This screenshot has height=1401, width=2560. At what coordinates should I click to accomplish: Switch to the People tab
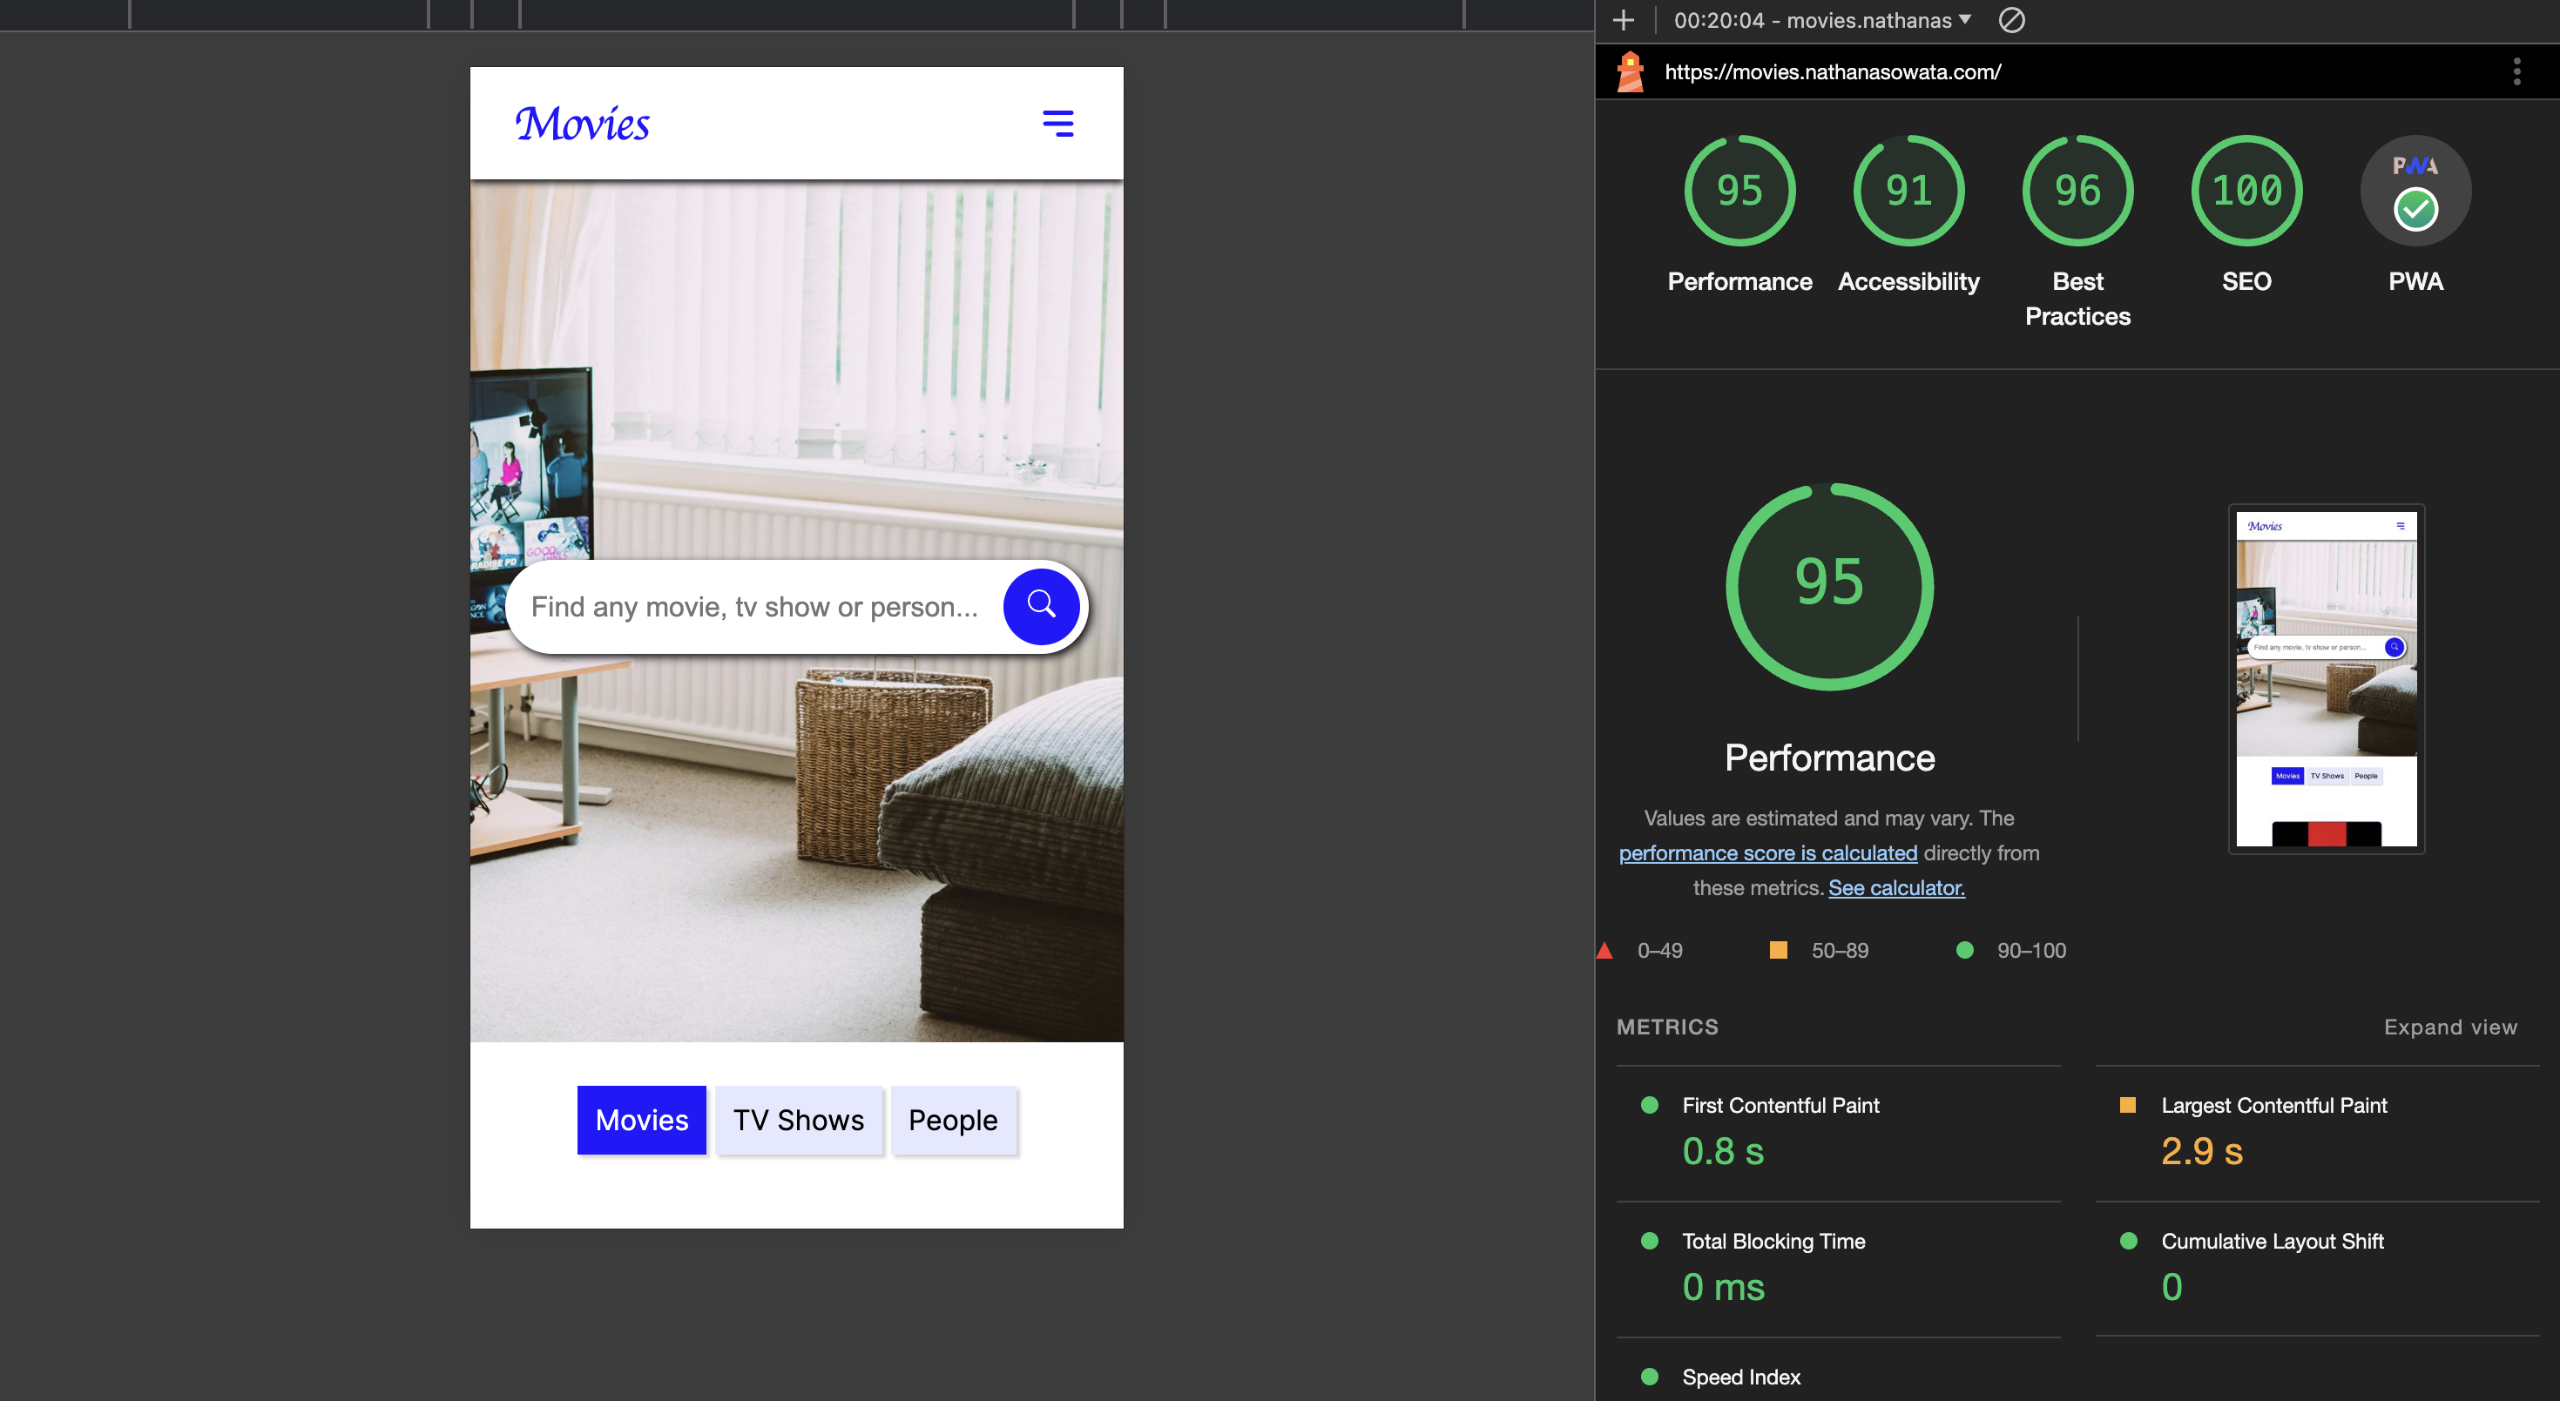point(952,1120)
